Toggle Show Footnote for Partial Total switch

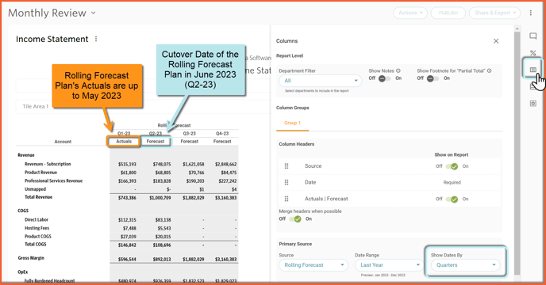[433, 78]
